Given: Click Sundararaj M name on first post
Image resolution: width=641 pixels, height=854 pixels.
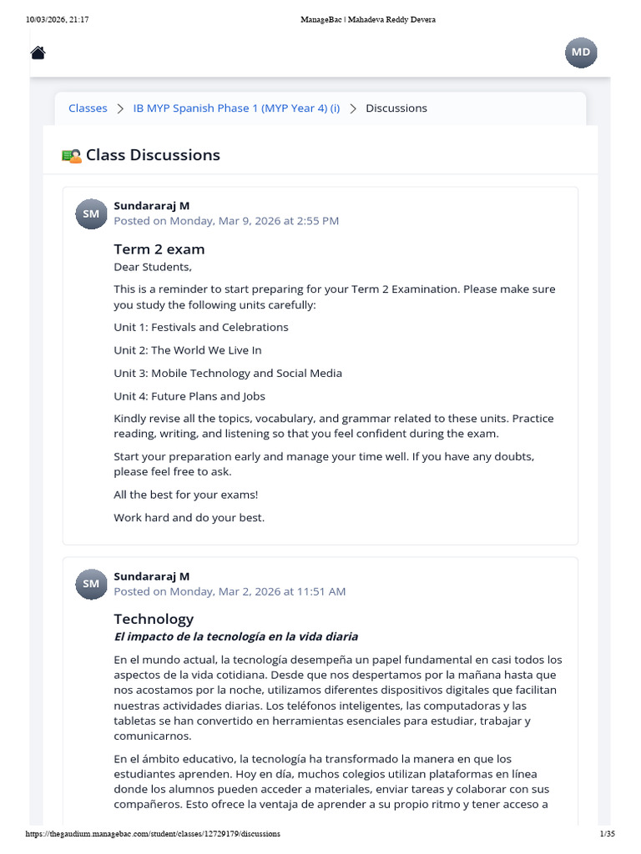Looking at the screenshot, I should point(152,206).
